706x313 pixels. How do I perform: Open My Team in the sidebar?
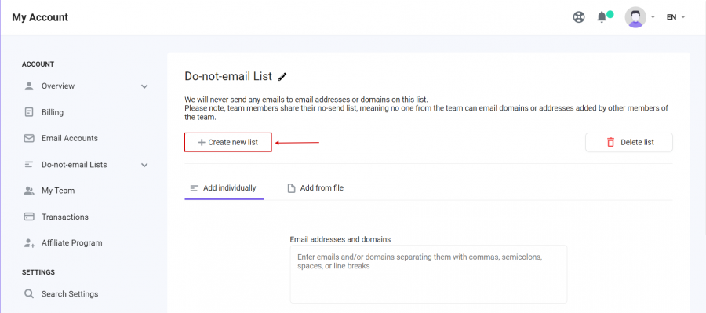(x=85, y=191)
